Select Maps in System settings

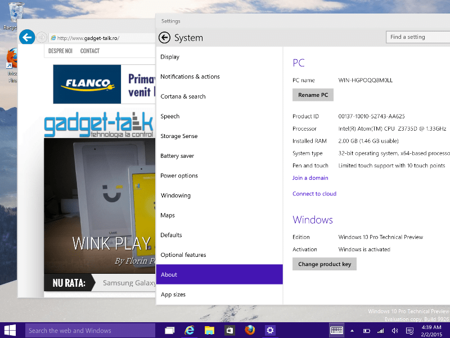point(219,216)
